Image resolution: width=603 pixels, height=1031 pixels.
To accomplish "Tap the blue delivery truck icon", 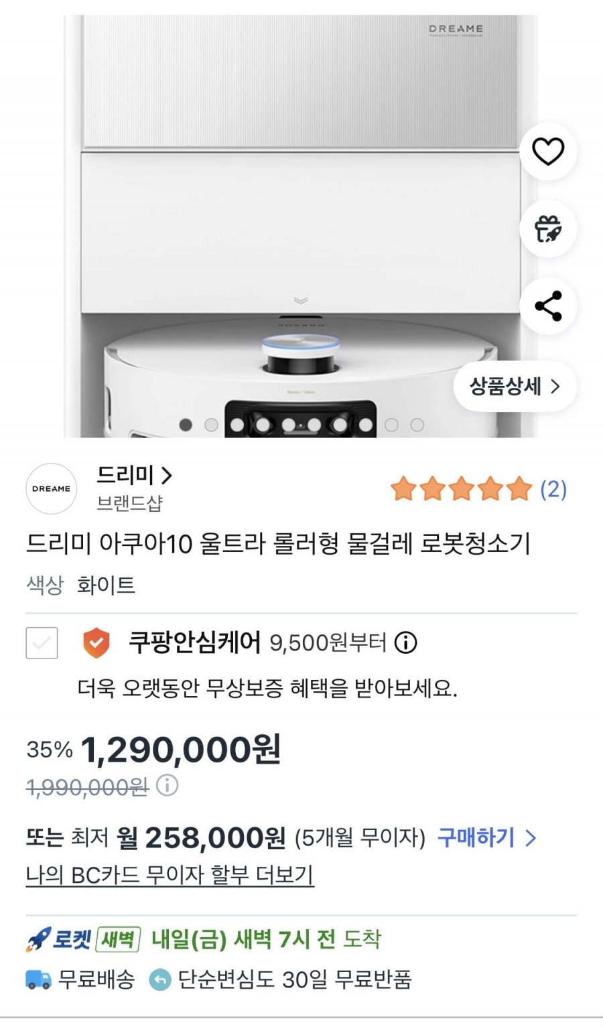I will tap(38, 980).
